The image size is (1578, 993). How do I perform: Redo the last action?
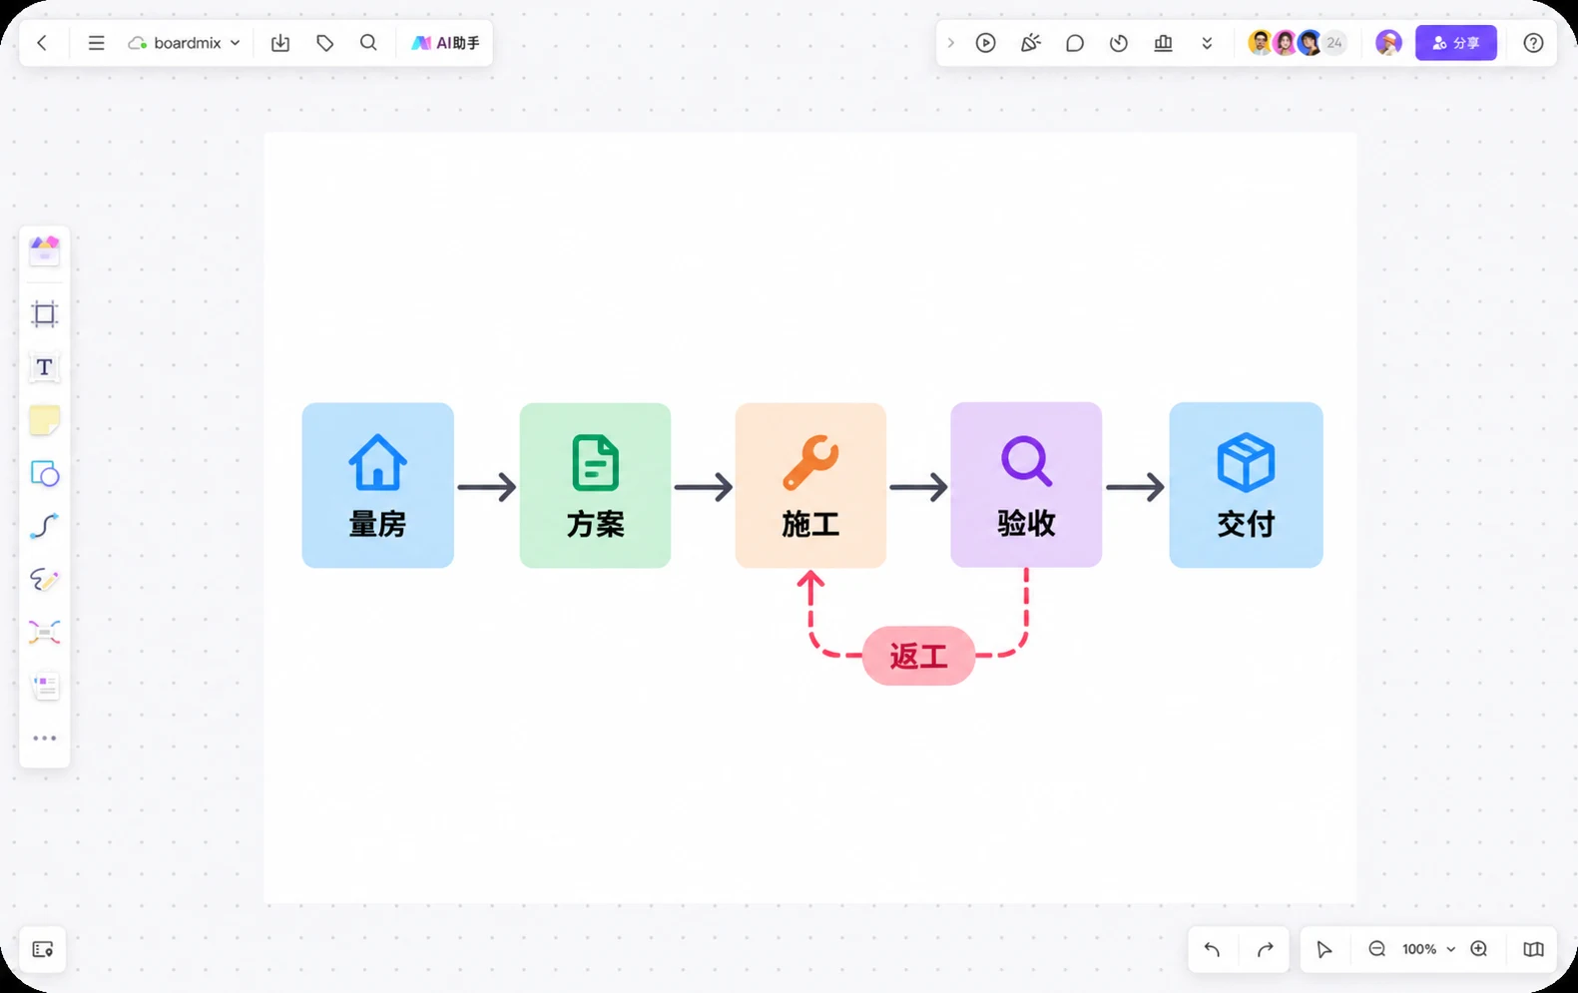coord(1266,949)
